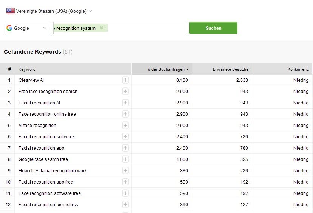Click the green Suchen button
This screenshot has height=213, width=313.
pyautogui.click(x=213, y=28)
